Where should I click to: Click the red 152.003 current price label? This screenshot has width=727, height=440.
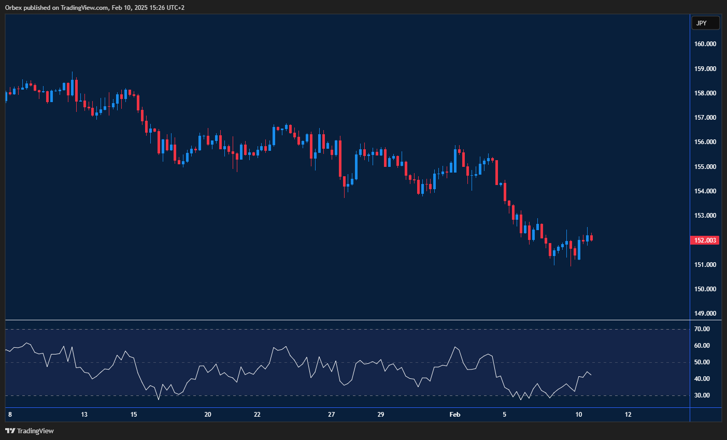tap(705, 240)
